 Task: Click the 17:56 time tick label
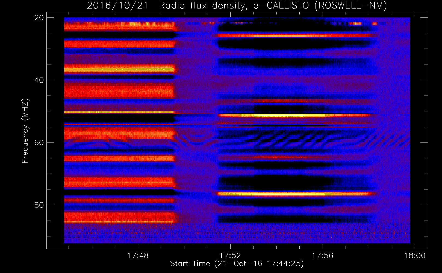[x=323, y=256]
